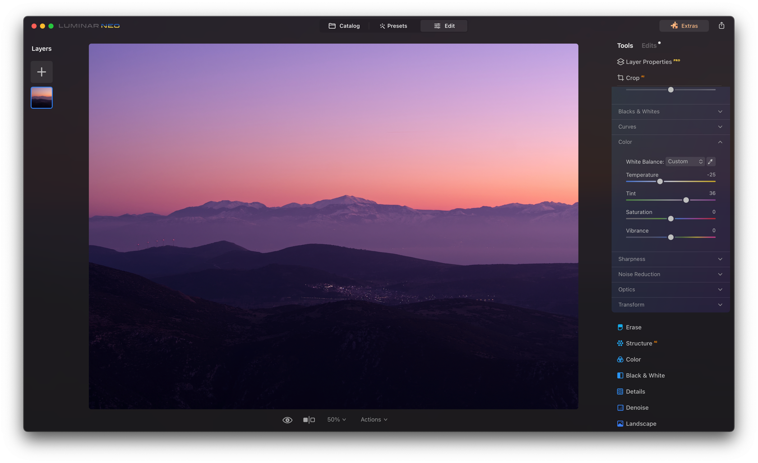Expand the Transform section
Screen dimensions: 758x463
click(x=670, y=305)
